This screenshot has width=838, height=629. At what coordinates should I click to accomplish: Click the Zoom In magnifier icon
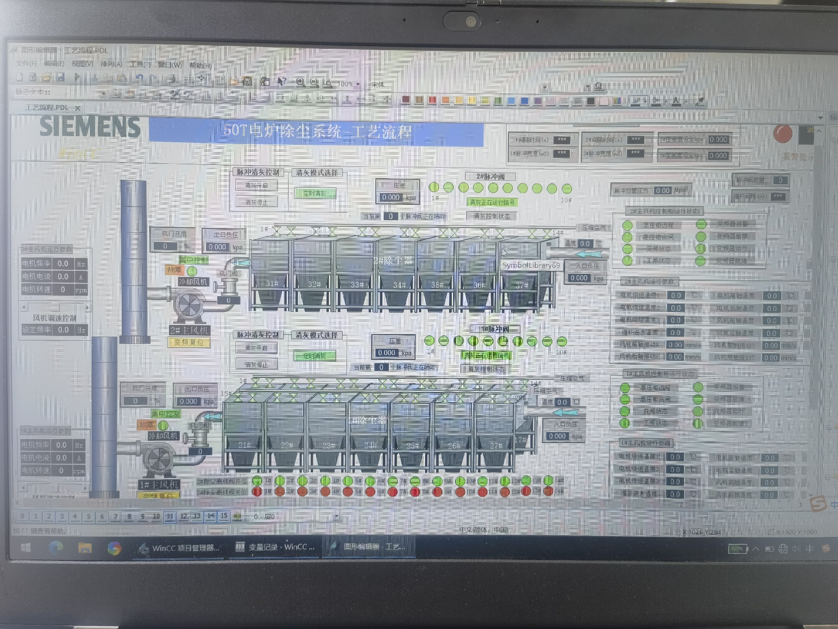click(300, 82)
